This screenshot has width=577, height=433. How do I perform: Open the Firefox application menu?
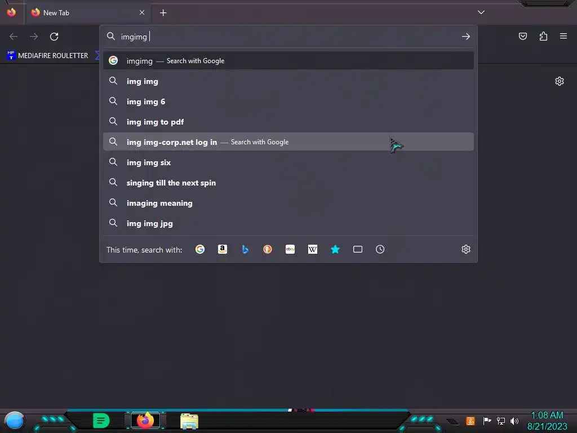563,36
